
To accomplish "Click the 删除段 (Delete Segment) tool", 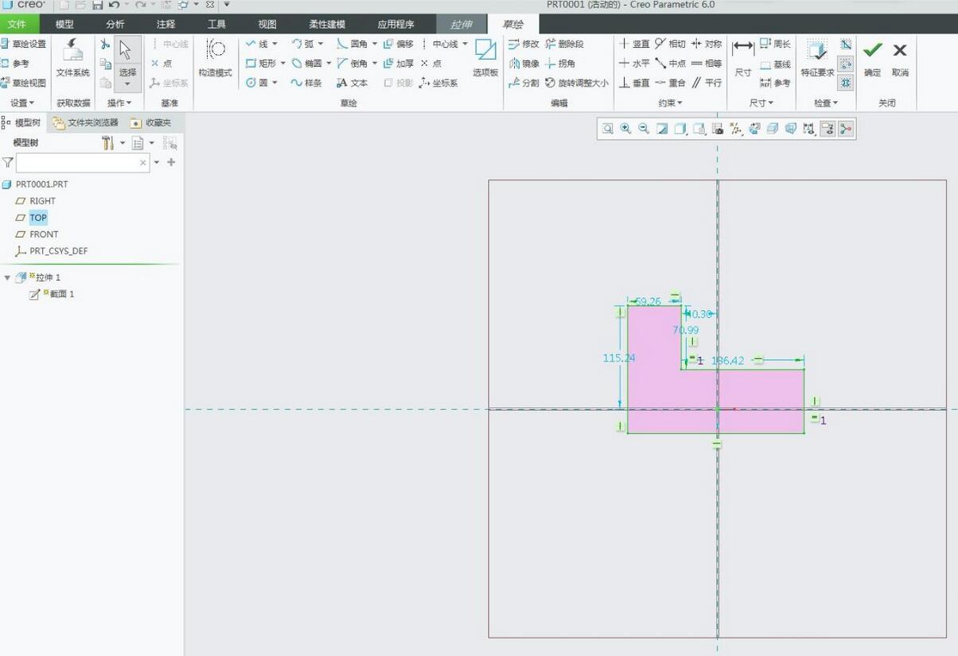I will point(564,45).
